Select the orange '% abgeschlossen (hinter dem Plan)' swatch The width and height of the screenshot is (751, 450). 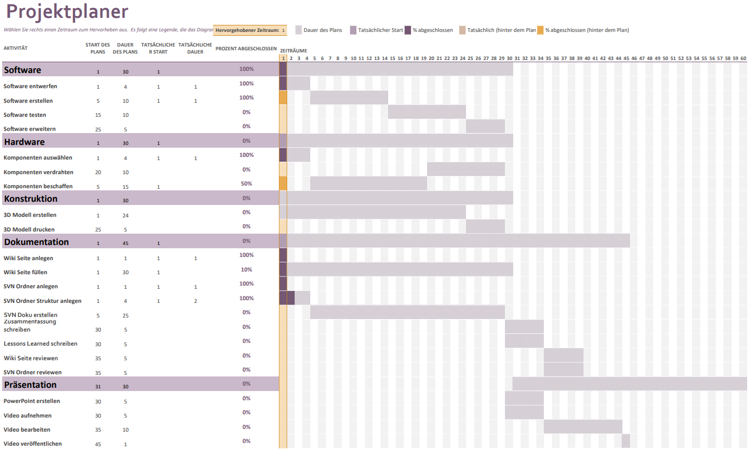(x=540, y=30)
